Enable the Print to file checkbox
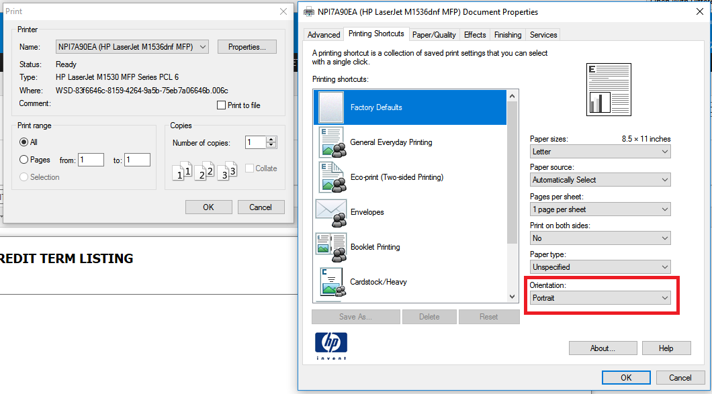 click(221, 105)
